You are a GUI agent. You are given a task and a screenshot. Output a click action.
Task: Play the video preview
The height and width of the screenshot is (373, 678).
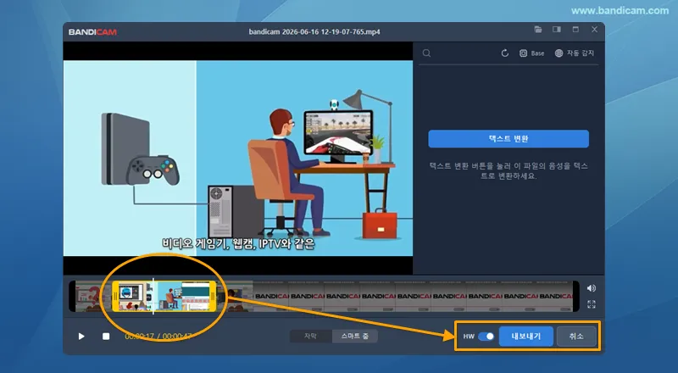click(x=81, y=337)
